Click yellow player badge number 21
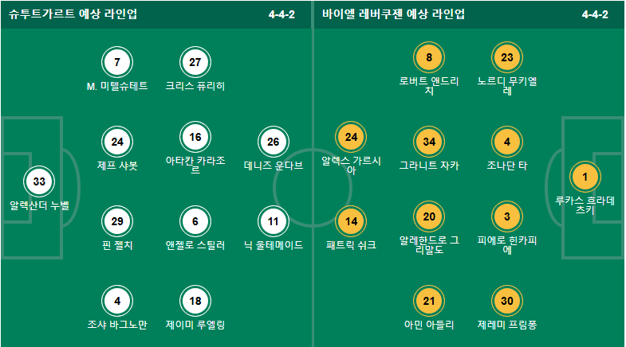The image size is (626, 347). (429, 301)
